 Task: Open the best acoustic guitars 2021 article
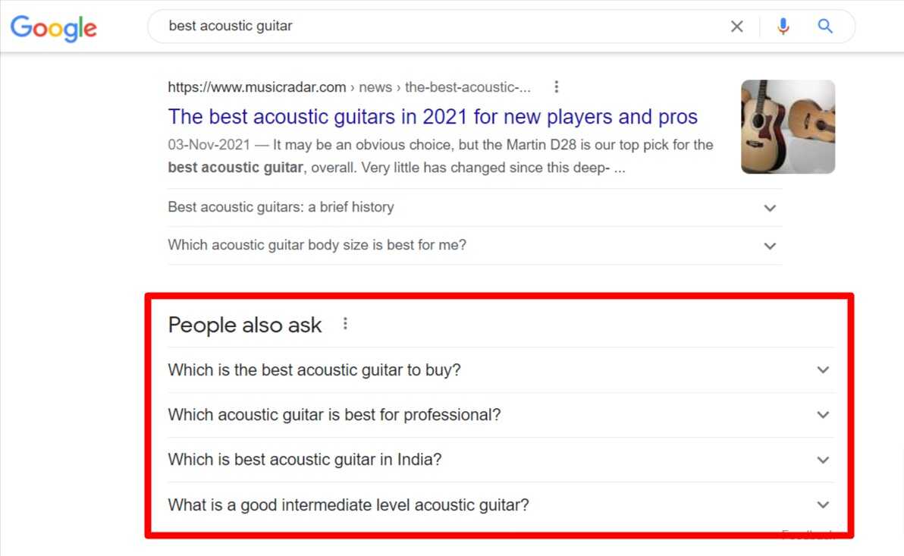coord(432,117)
